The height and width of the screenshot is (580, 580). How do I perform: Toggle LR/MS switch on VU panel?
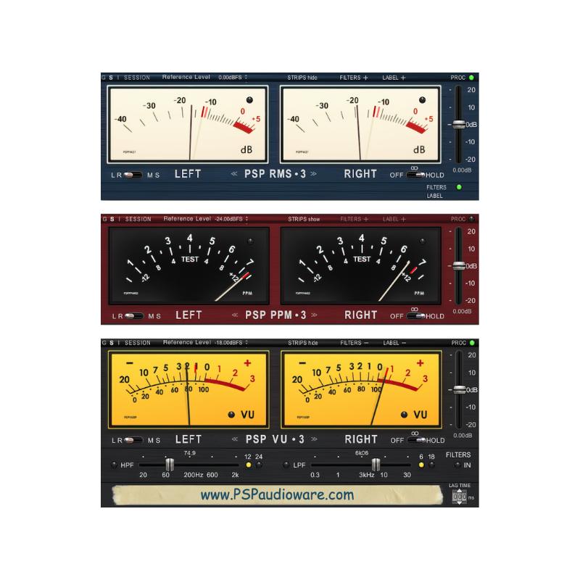pyautogui.click(x=133, y=440)
